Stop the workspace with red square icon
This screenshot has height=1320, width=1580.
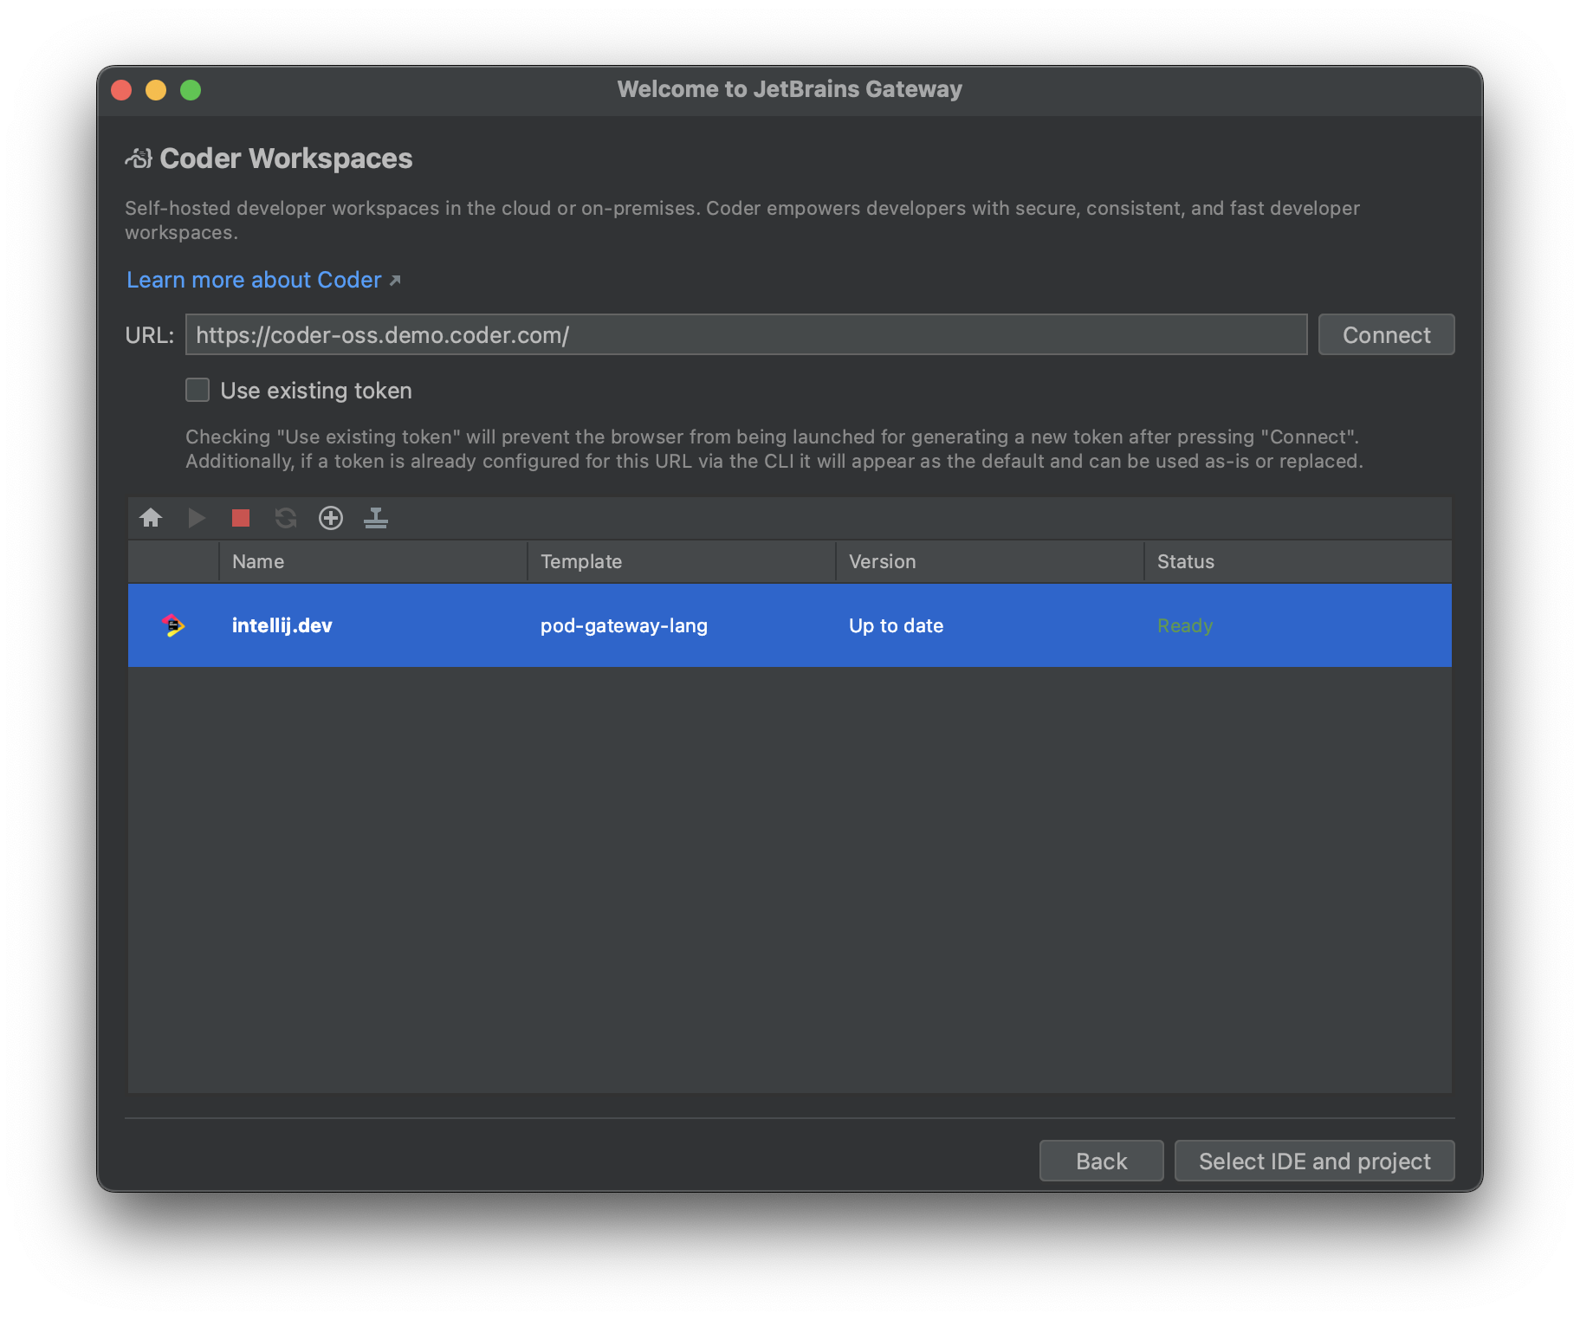pyautogui.click(x=241, y=518)
